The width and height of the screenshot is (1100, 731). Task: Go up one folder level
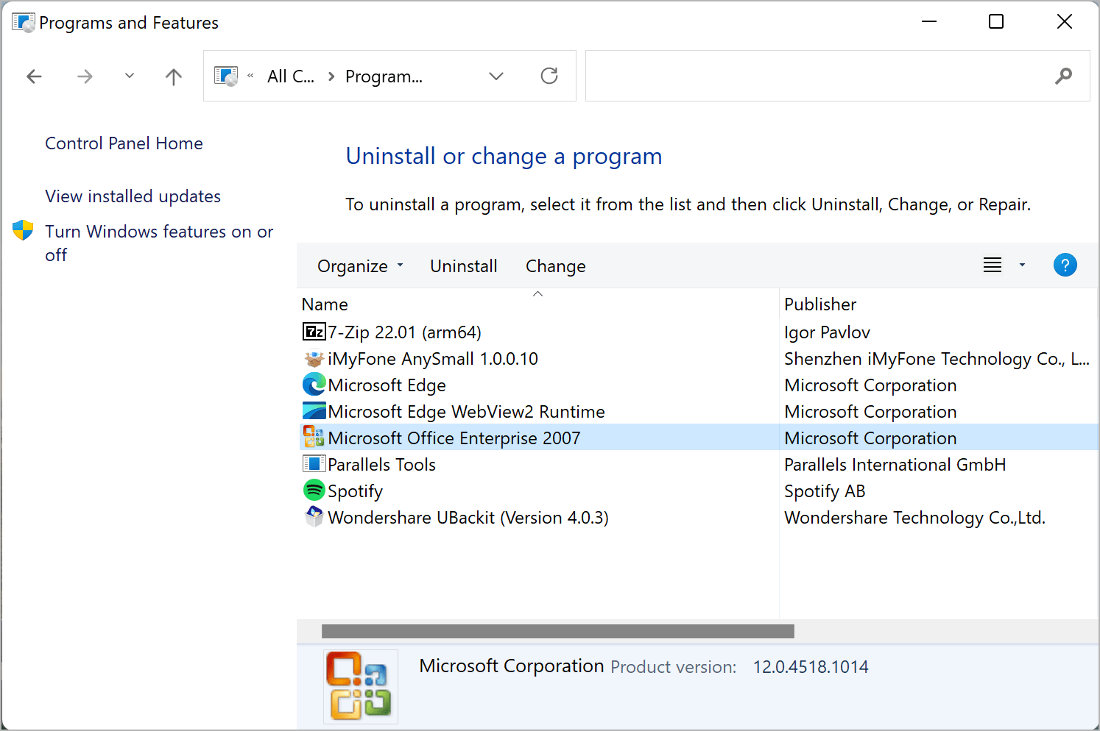click(x=174, y=76)
